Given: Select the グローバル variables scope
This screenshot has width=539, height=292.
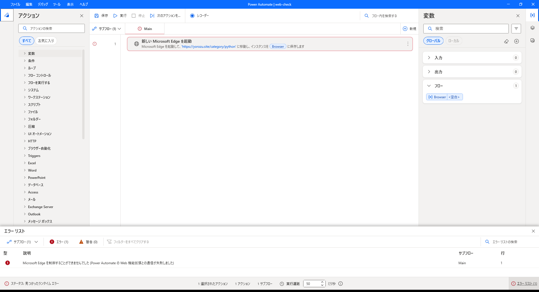Looking at the screenshot, I should (433, 41).
